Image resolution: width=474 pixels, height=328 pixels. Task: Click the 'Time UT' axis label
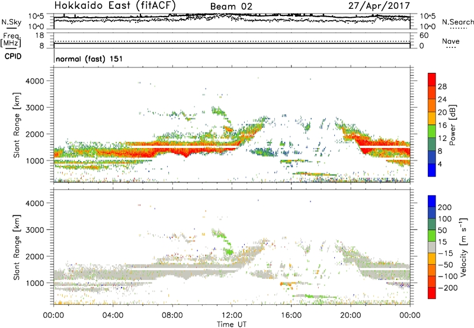[232, 324]
